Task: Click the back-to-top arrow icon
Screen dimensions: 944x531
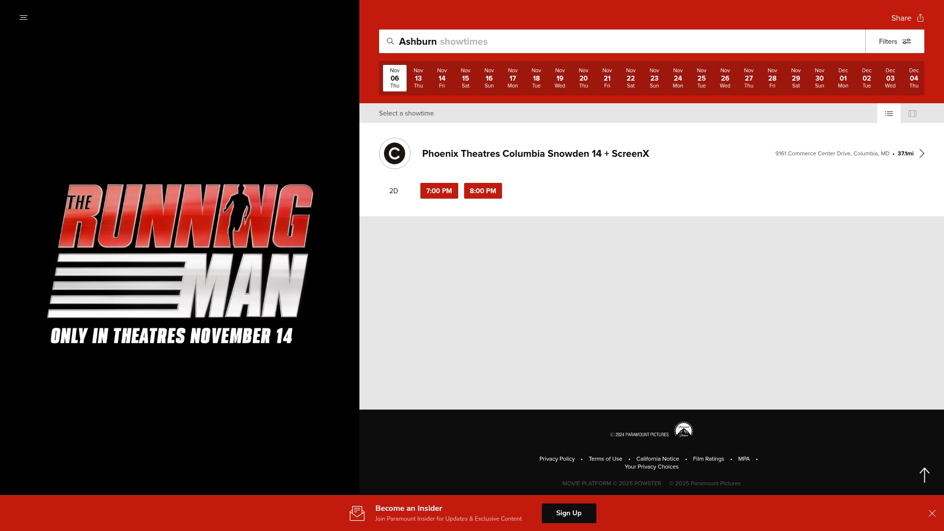Action: (924, 475)
